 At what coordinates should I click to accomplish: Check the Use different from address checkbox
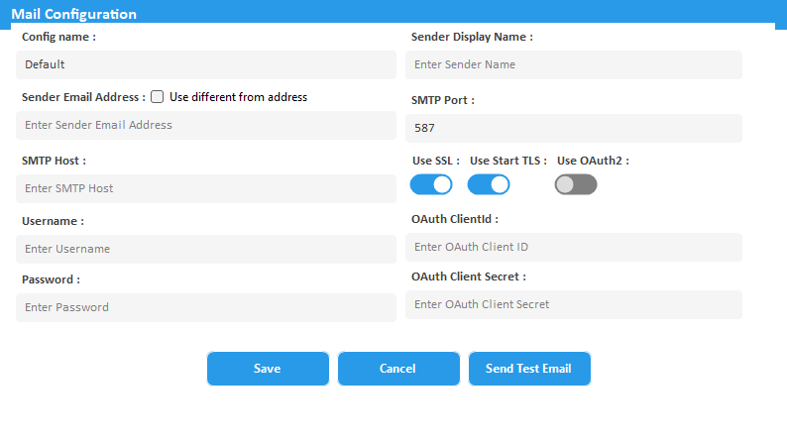pyautogui.click(x=157, y=97)
